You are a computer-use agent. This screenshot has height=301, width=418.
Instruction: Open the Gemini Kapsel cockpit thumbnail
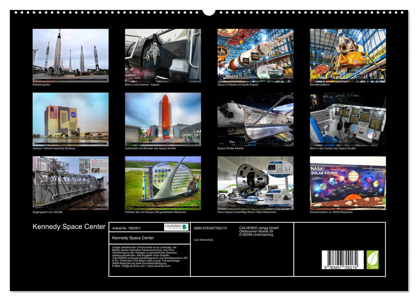coord(163,55)
